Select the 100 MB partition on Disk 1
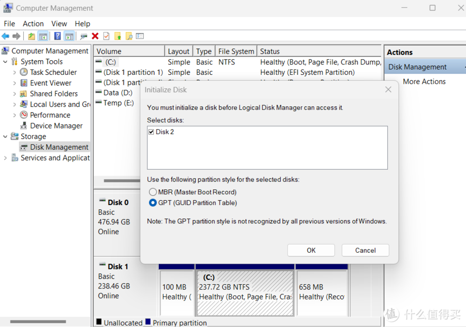466x327 pixels. pyautogui.click(x=177, y=293)
